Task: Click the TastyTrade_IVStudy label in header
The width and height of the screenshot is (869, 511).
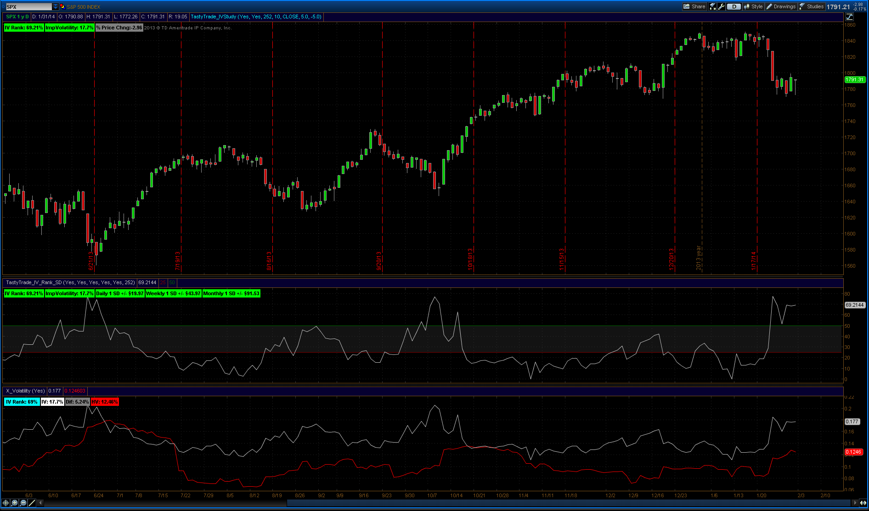Action: point(256,17)
